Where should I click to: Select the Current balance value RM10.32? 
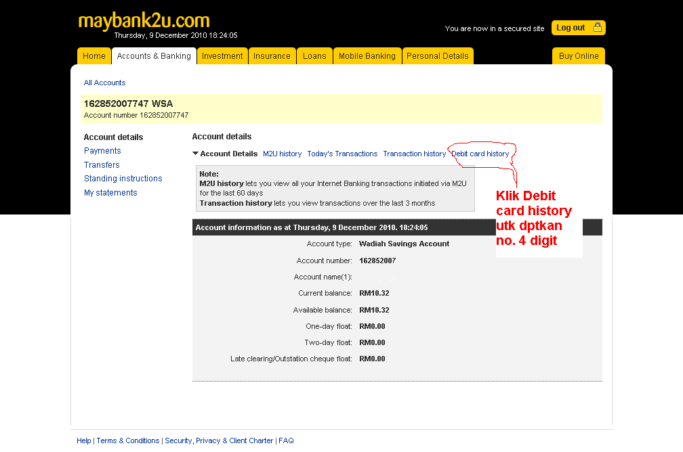click(x=374, y=293)
